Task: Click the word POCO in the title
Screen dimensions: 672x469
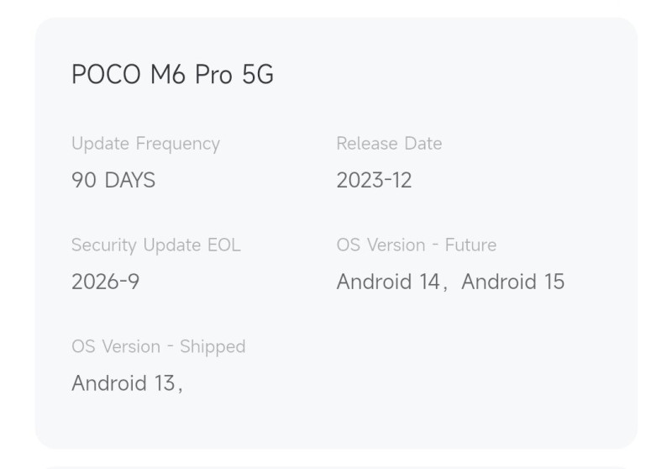Action: (106, 74)
